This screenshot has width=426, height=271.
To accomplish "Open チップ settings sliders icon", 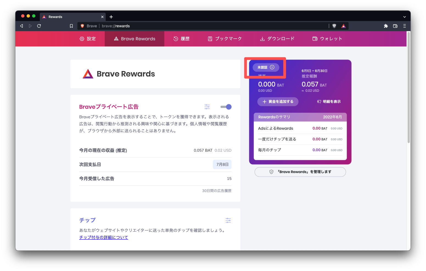I will click(228, 220).
